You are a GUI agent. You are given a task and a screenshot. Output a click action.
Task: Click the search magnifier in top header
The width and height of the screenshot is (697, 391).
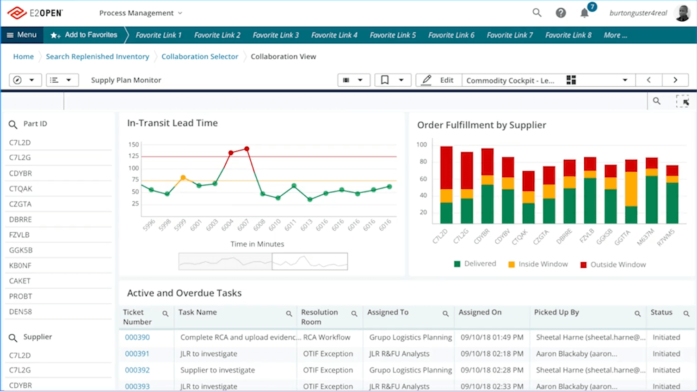[537, 13]
